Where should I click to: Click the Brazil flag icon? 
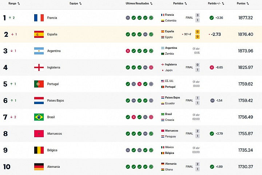click(39, 117)
